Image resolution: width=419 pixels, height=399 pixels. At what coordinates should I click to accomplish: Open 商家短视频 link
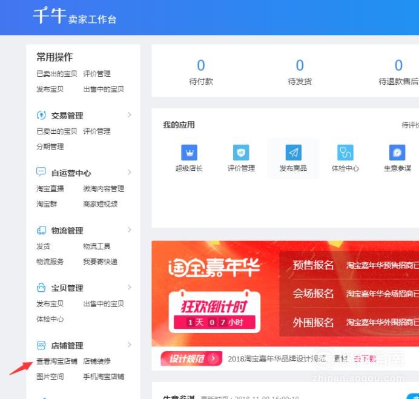coord(100,204)
